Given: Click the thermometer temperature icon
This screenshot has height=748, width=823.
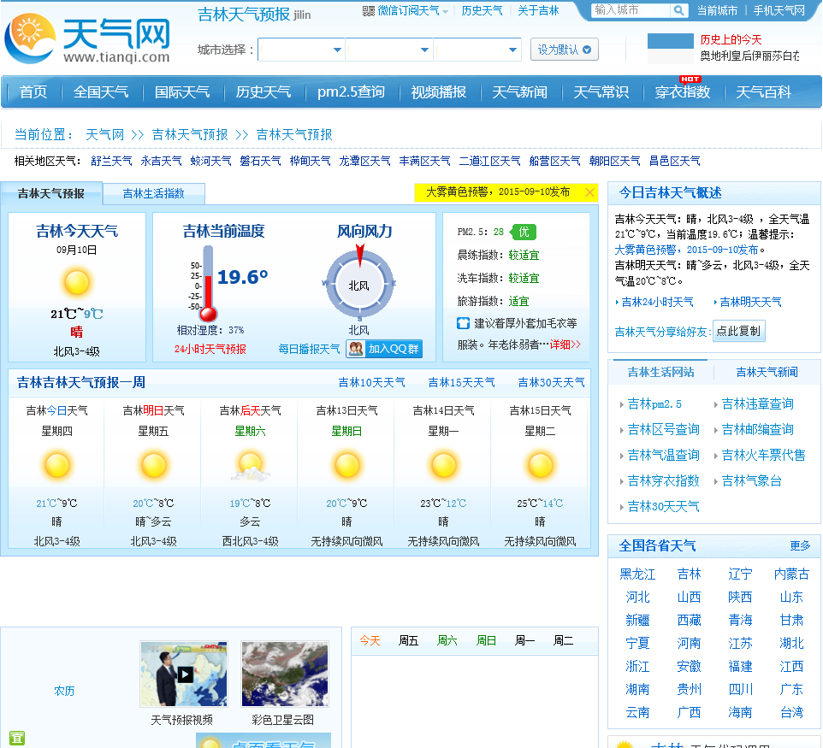Looking at the screenshot, I should (208, 284).
